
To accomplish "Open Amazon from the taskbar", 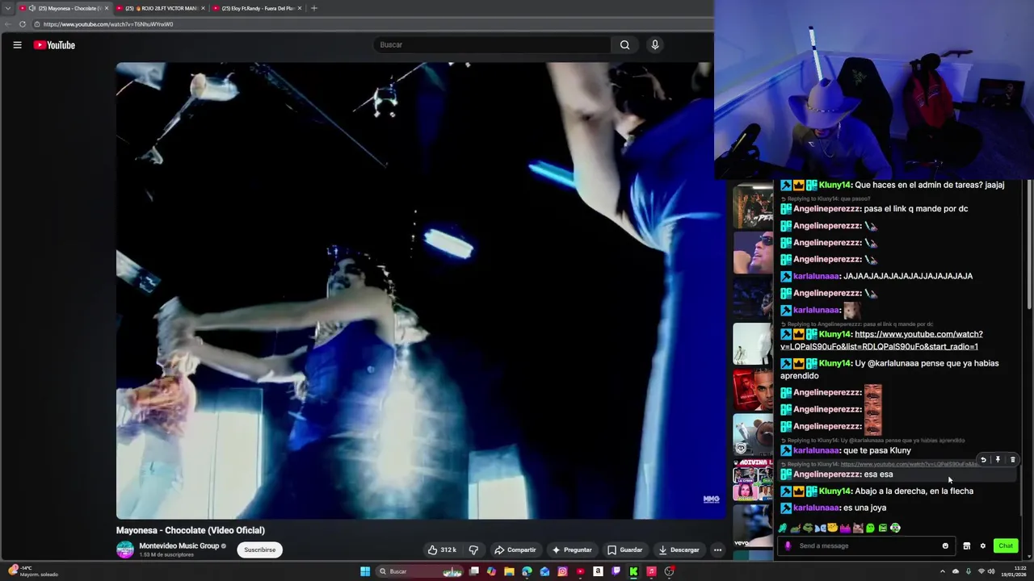I will coord(598,571).
